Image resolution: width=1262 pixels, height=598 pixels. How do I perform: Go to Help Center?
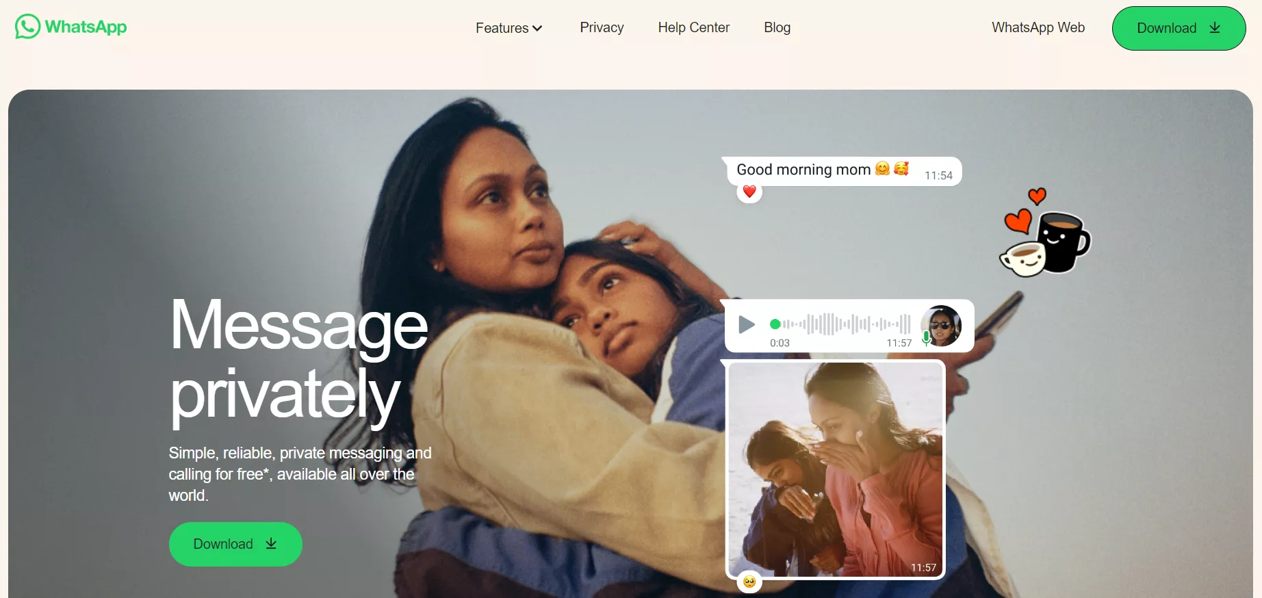[x=693, y=27]
